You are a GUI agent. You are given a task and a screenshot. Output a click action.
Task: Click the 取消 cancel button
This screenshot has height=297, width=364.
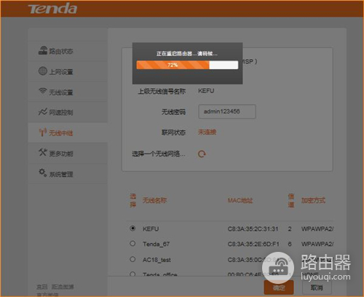click(x=317, y=288)
